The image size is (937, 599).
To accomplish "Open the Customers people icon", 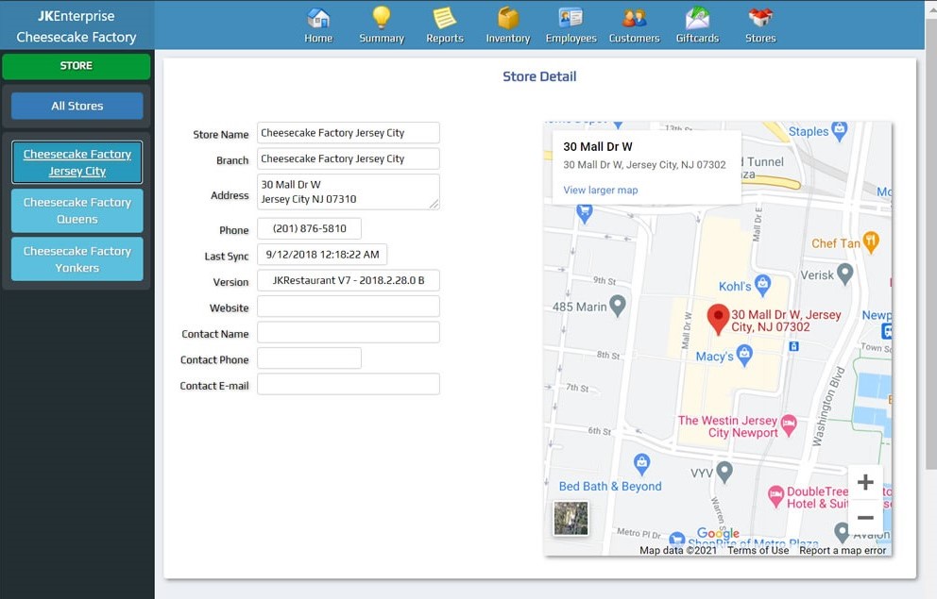I will (x=634, y=18).
